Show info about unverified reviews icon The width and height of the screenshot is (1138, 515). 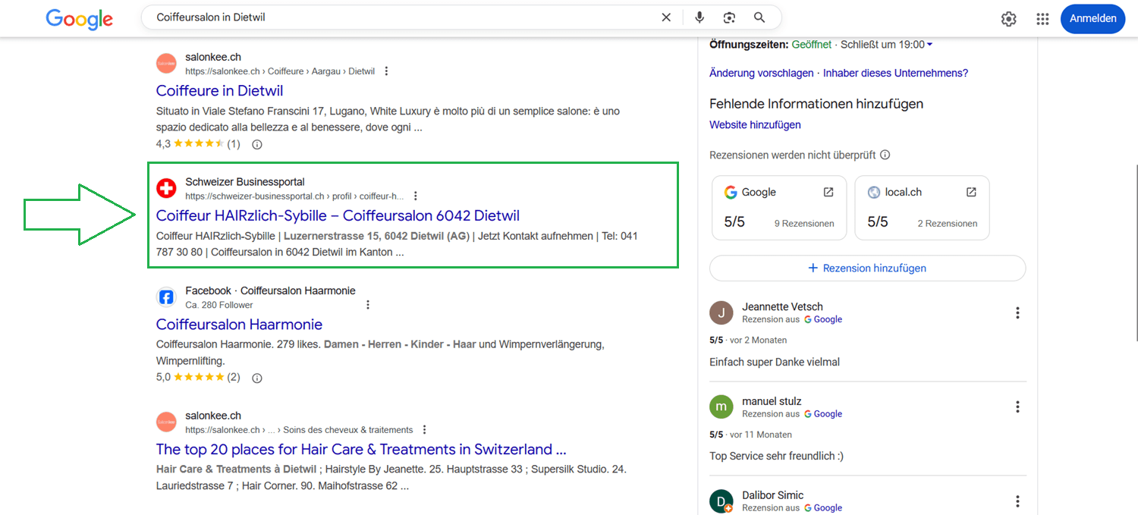[885, 155]
